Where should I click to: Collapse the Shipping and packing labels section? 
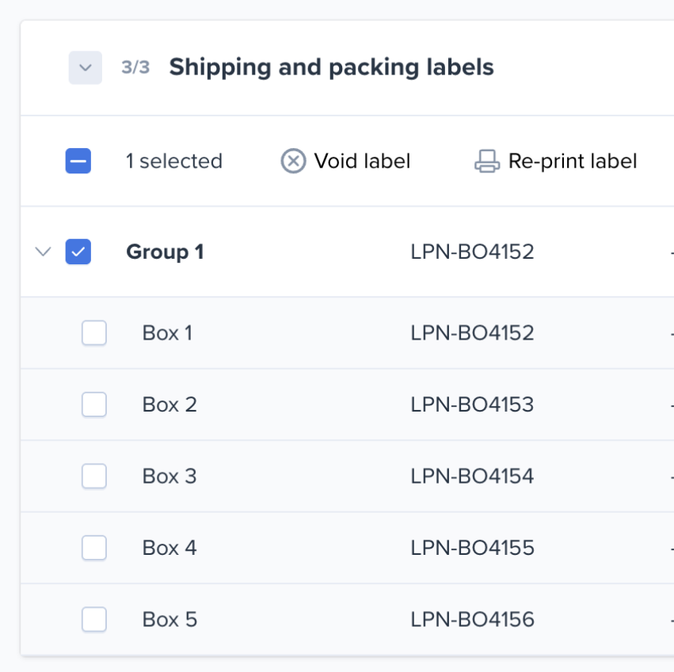point(86,67)
